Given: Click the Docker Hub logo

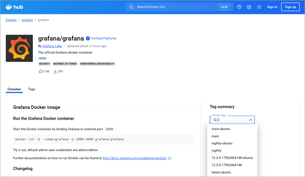Looking at the screenshot, I should [x=14, y=7].
